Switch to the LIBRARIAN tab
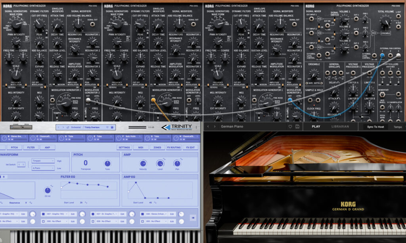406x243 pixels. click(x=340, y=127)
